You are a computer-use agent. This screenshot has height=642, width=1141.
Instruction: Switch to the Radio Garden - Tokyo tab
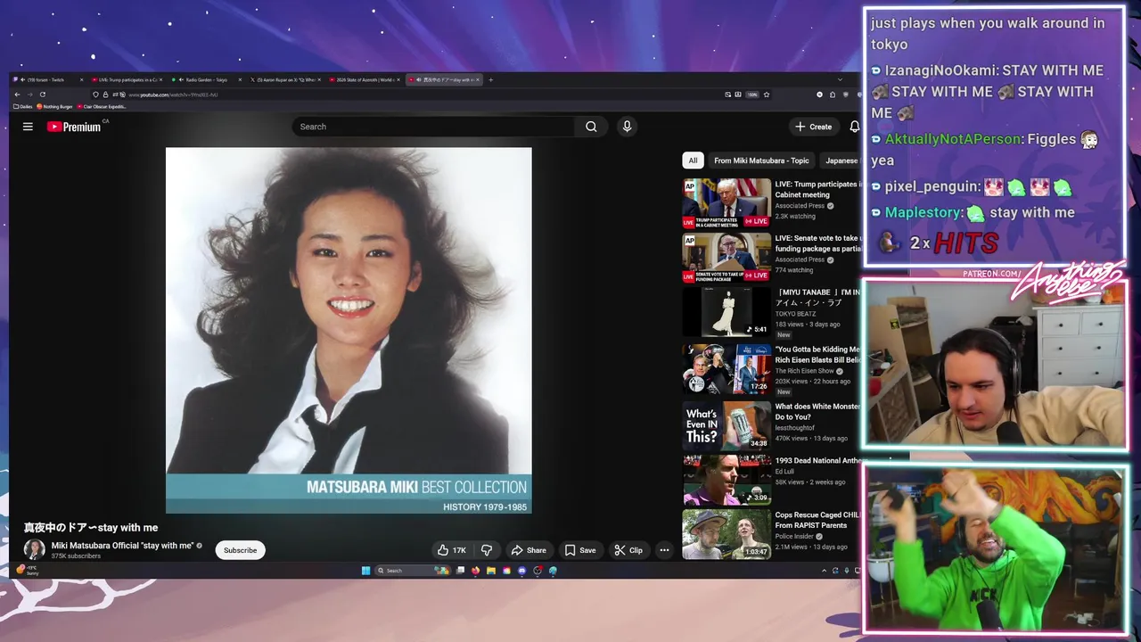pyautogui.click(x=204, y=79)
